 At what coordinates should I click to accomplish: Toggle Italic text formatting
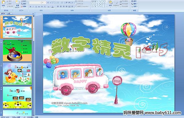click(x=33, y=7)
